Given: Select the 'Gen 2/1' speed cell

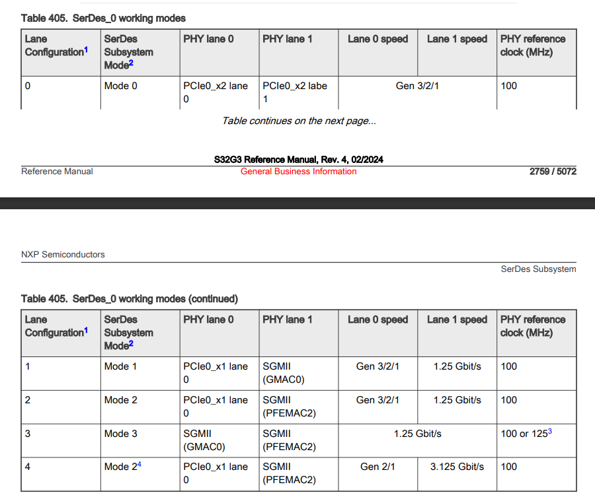Looking at the screenshot, I should point(377,474).
